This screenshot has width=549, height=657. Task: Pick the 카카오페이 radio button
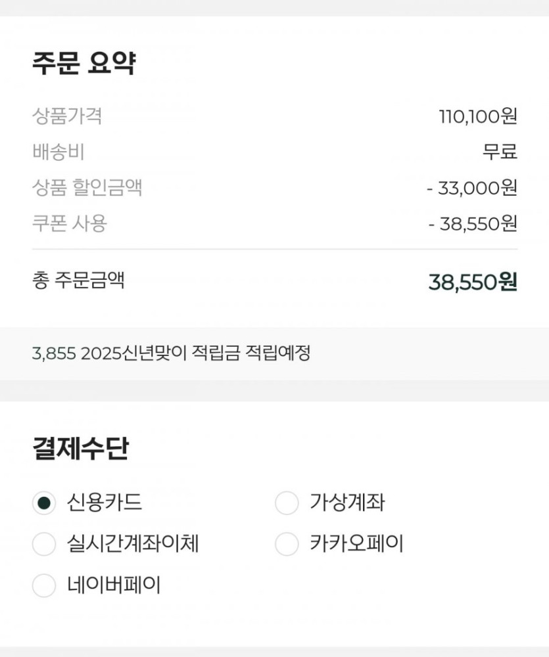click(287, 544)
